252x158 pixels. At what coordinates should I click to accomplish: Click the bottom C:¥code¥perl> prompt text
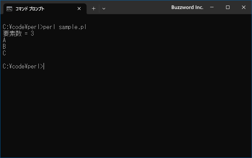tap(23, 66)
